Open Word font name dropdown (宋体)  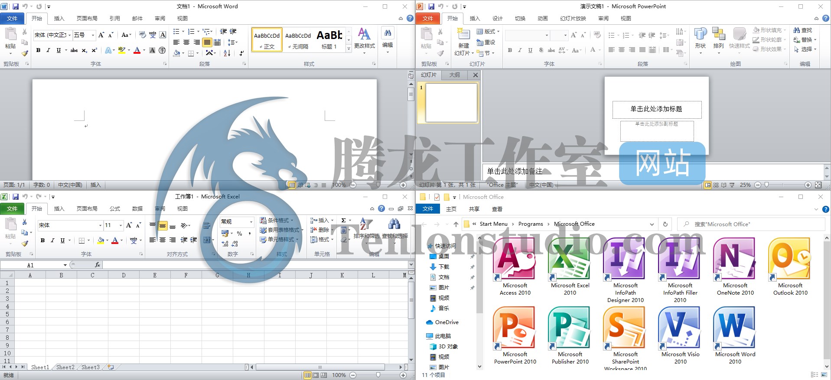pos(69,35)
